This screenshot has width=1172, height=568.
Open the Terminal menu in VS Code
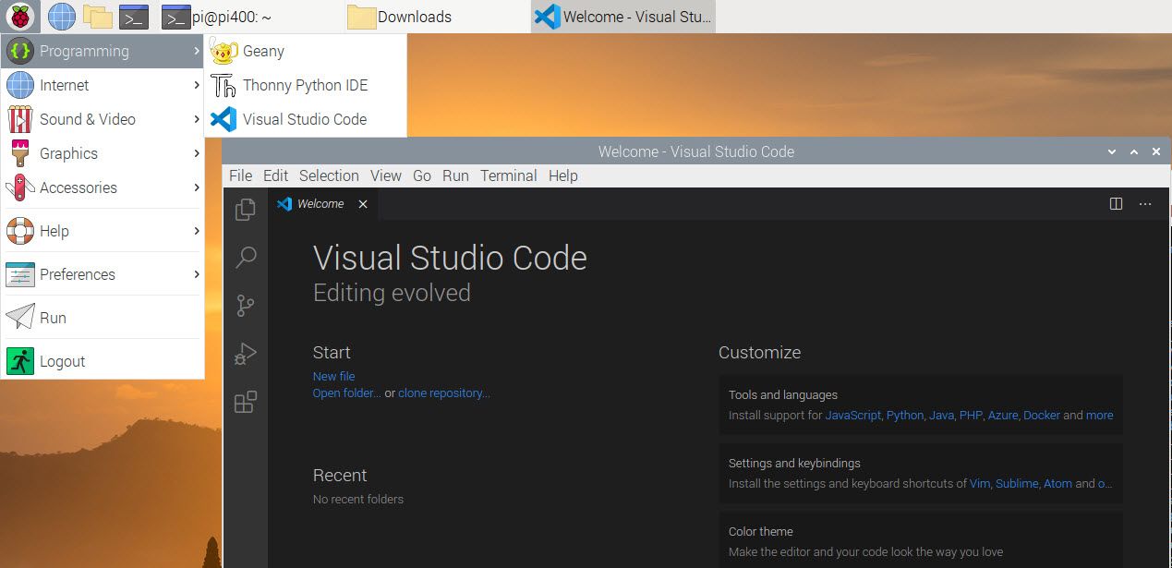pyautogui.click(x=509, y=175)
